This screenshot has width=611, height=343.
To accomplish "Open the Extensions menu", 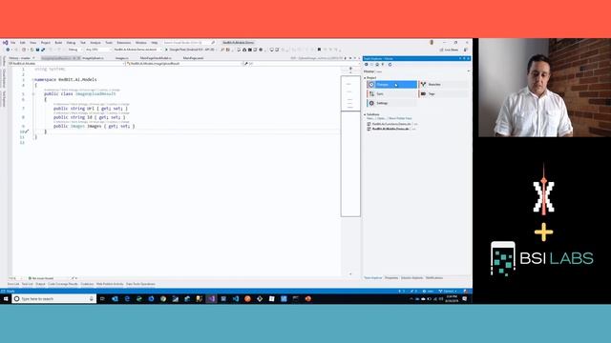I will pos(124,42).
